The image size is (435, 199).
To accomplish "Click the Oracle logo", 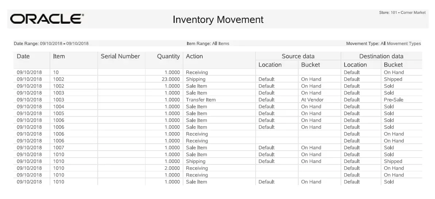I will tap(47, 19).
